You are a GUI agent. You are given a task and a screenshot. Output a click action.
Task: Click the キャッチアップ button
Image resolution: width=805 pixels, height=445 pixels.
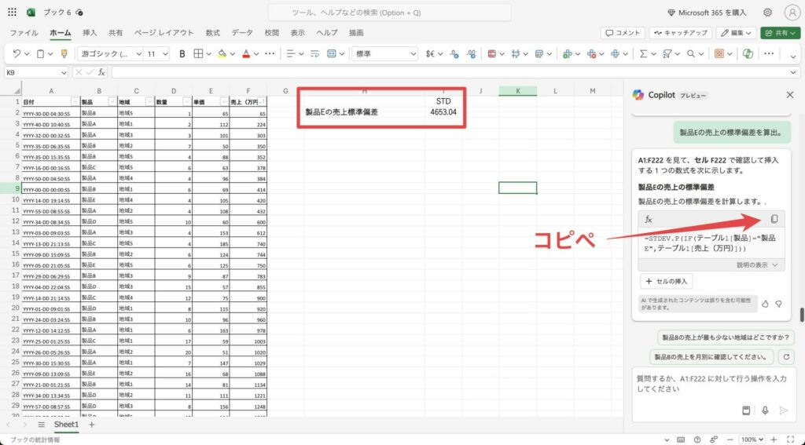pos(680,33)
